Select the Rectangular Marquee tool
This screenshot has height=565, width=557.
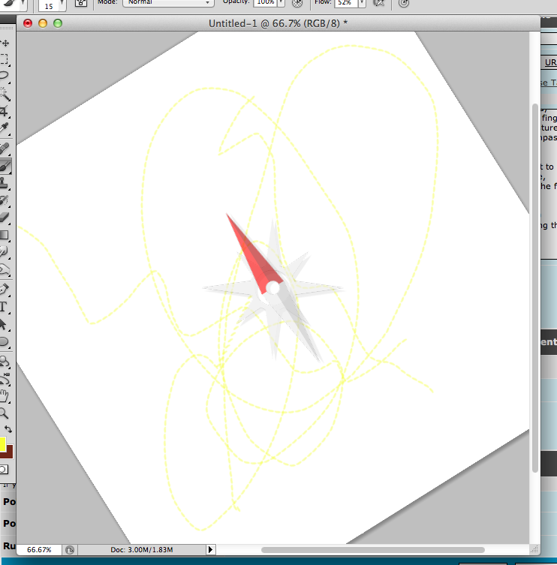[5, 59]
